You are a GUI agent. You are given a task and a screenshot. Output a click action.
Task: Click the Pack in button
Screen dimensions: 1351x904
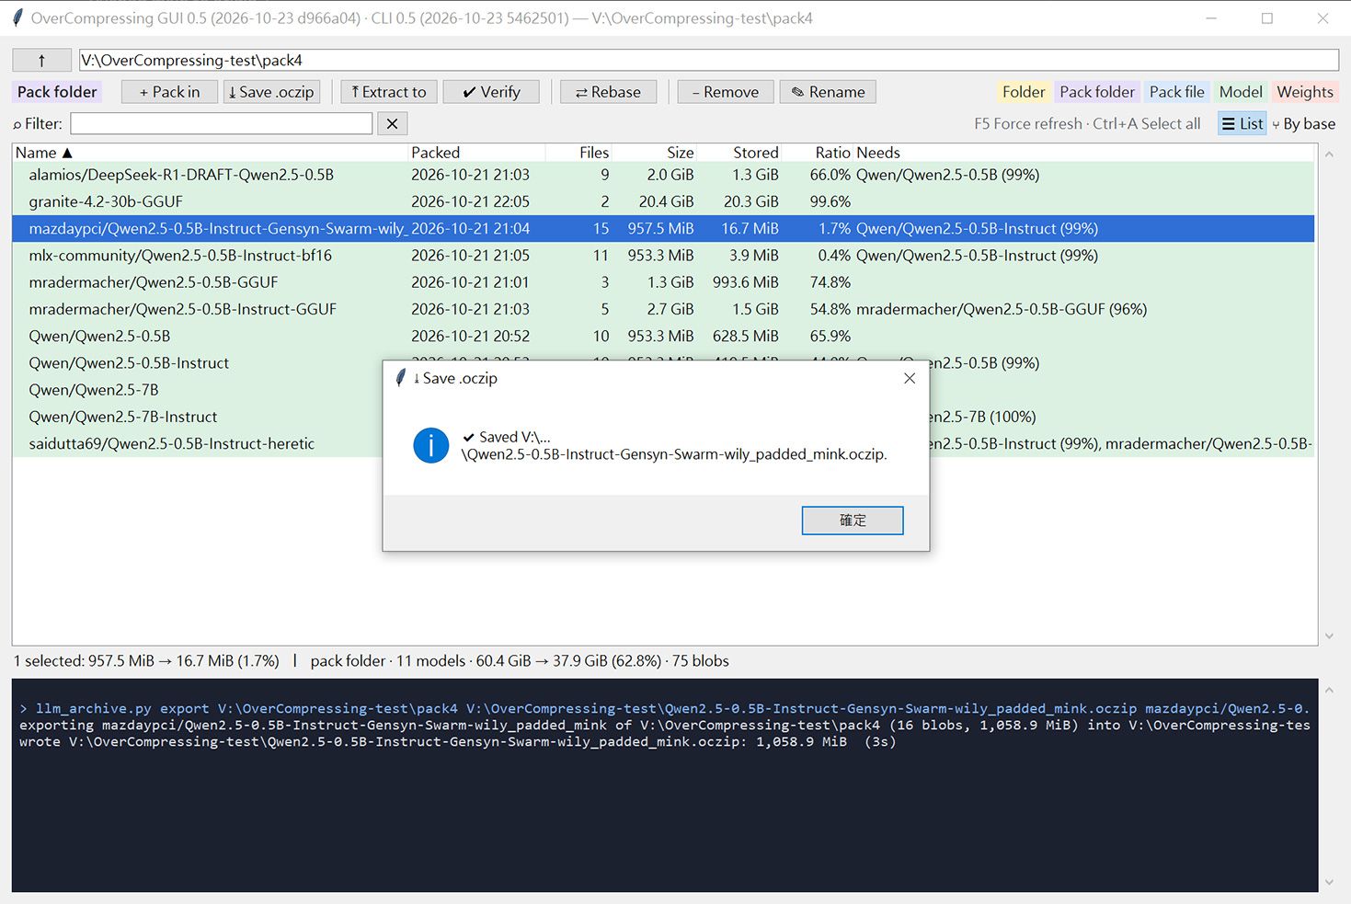click(x=169, y=92)
